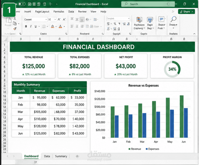
Task: Click the Fill Color paint bucket swatch
Action: [53, 26]
